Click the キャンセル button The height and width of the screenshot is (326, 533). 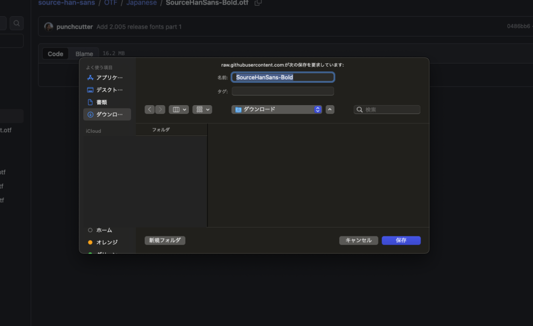coord(359,241)
